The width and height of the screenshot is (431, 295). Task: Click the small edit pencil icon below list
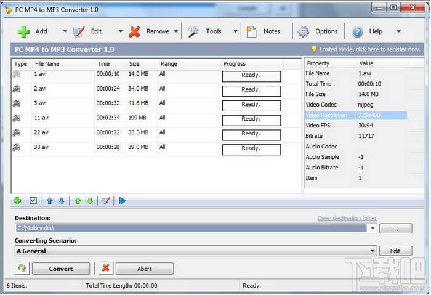[106, 201]
